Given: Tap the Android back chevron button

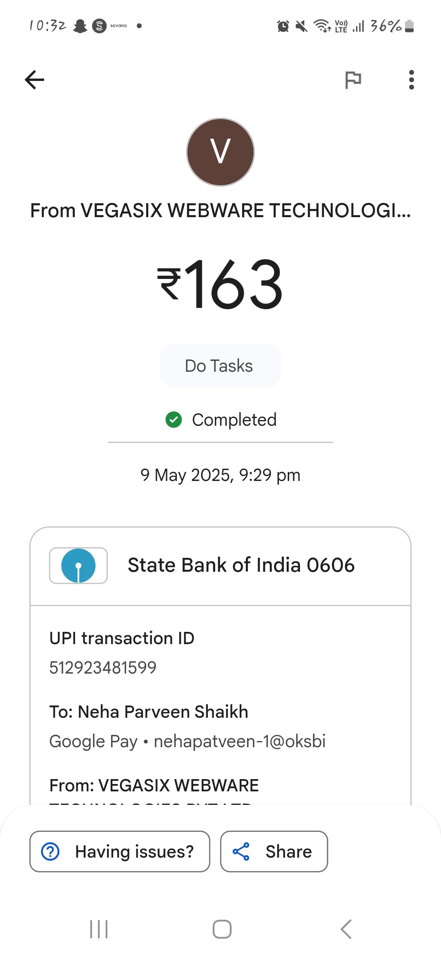Looking at the screenshot, I should point(346,929).
